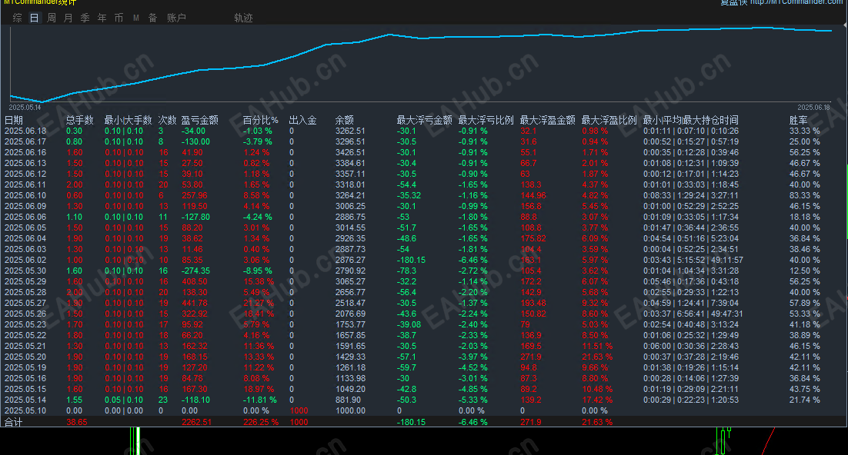Click the 日期 column header
Viewport: 848px width, 455px height.
pos(14,120)
